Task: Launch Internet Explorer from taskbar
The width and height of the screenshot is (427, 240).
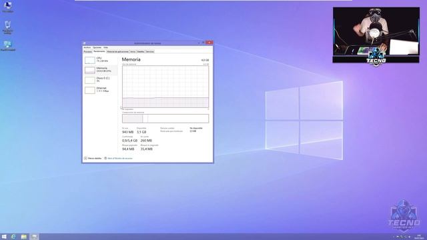Action: coord(13,237)
